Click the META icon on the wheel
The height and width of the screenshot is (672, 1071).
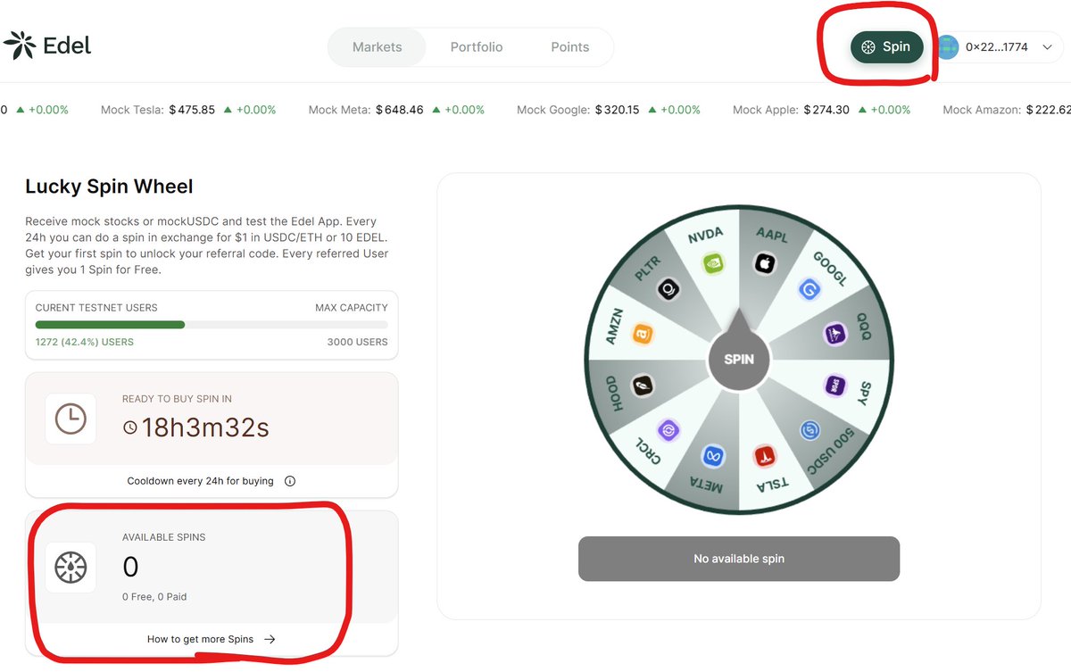click(x=713, y=456)
